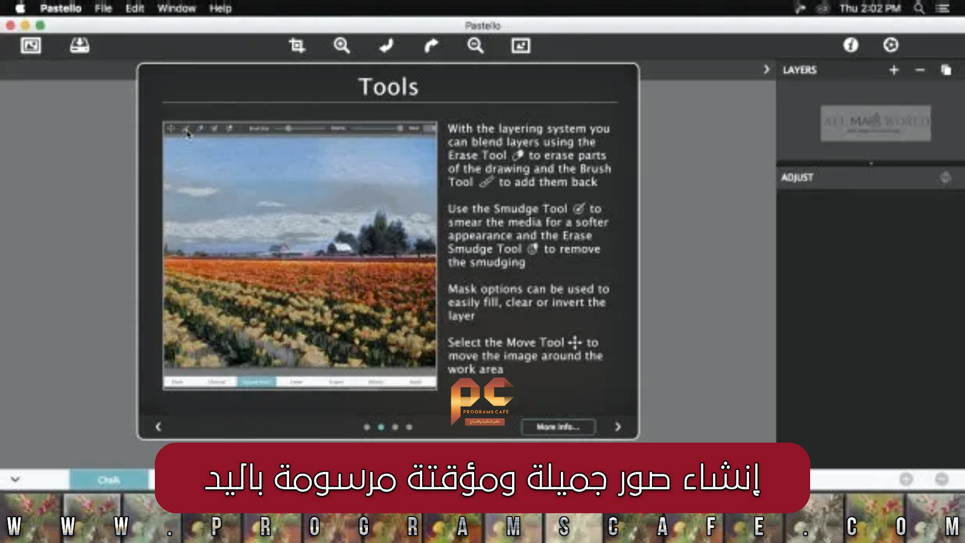The image size is (965, 543).
Task: Add a new layer with the plus icon
Action: tap(893, 69)
